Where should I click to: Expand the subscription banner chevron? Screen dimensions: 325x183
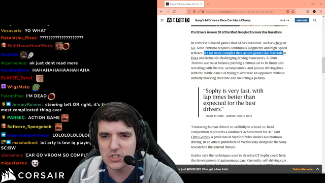pos(317,169)
